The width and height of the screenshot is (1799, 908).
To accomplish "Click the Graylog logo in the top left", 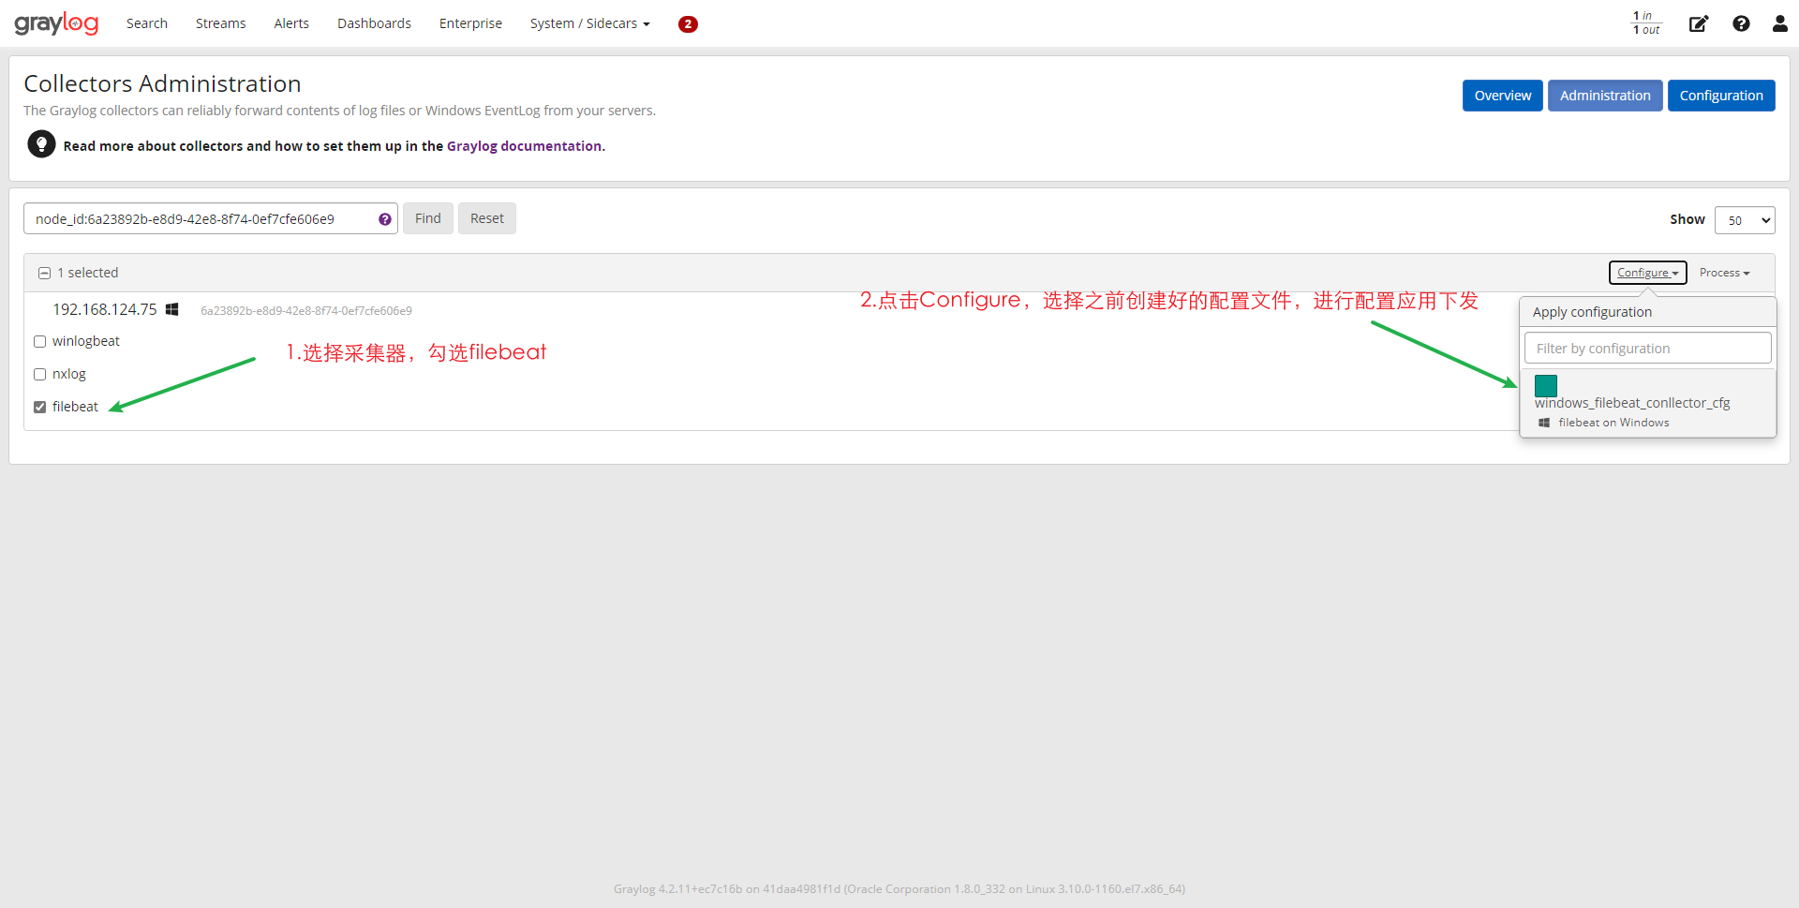I will click(x=56, y=22).
